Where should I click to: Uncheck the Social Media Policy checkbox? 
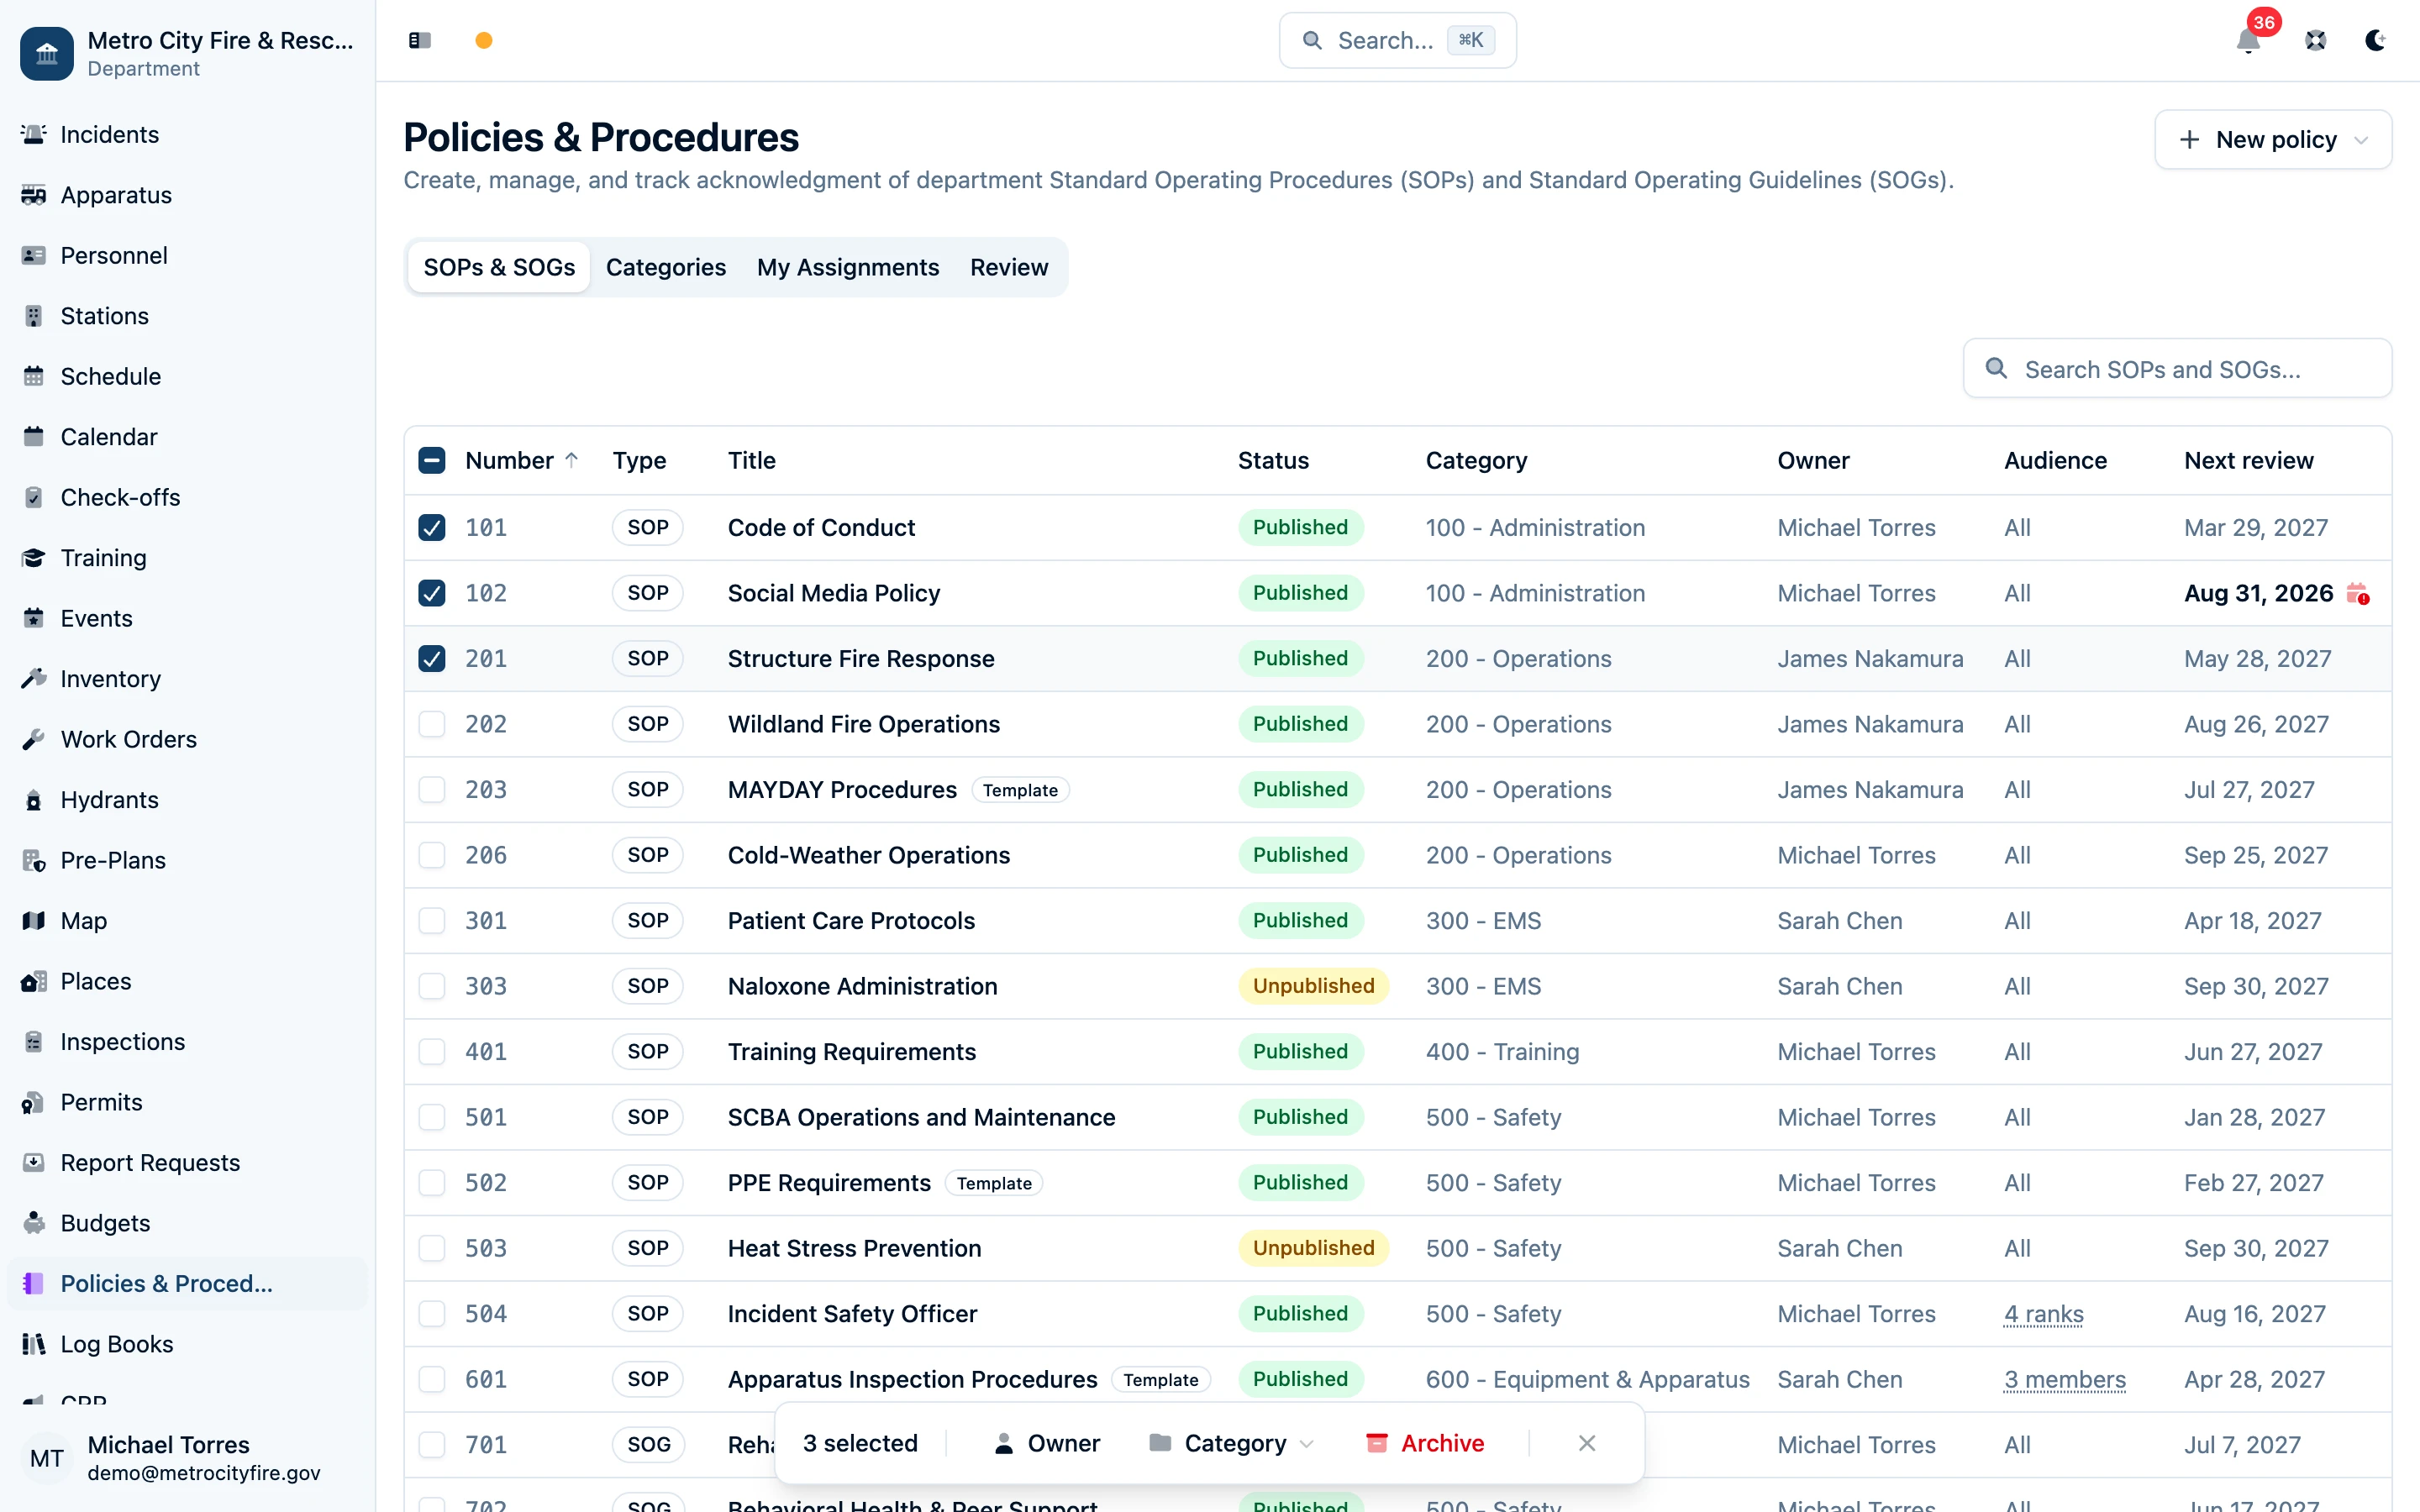[432, 593]
